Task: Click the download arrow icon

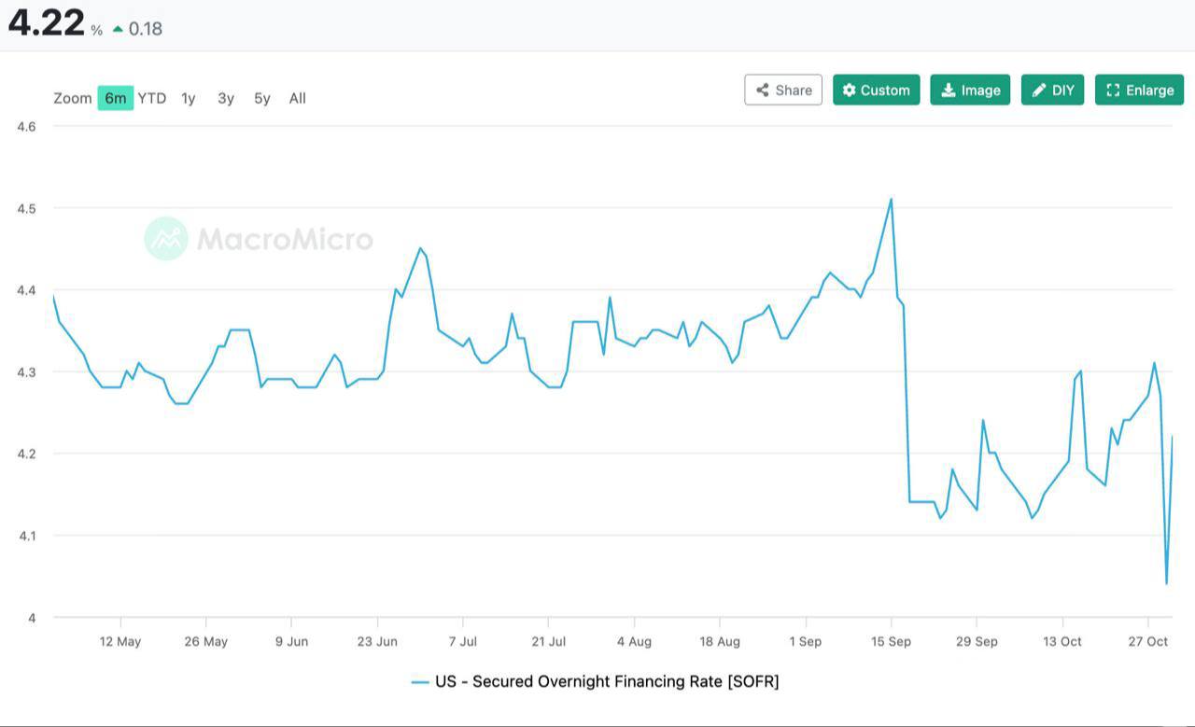Action: (948, 90)
